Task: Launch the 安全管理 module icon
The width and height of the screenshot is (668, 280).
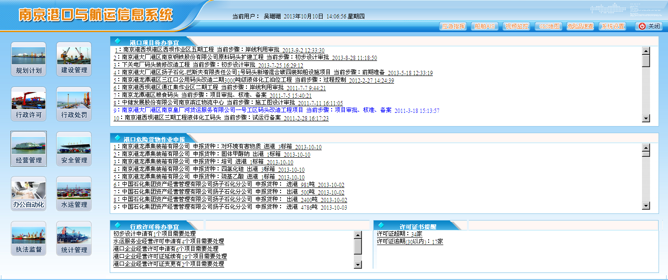Action: coord(74,149)
